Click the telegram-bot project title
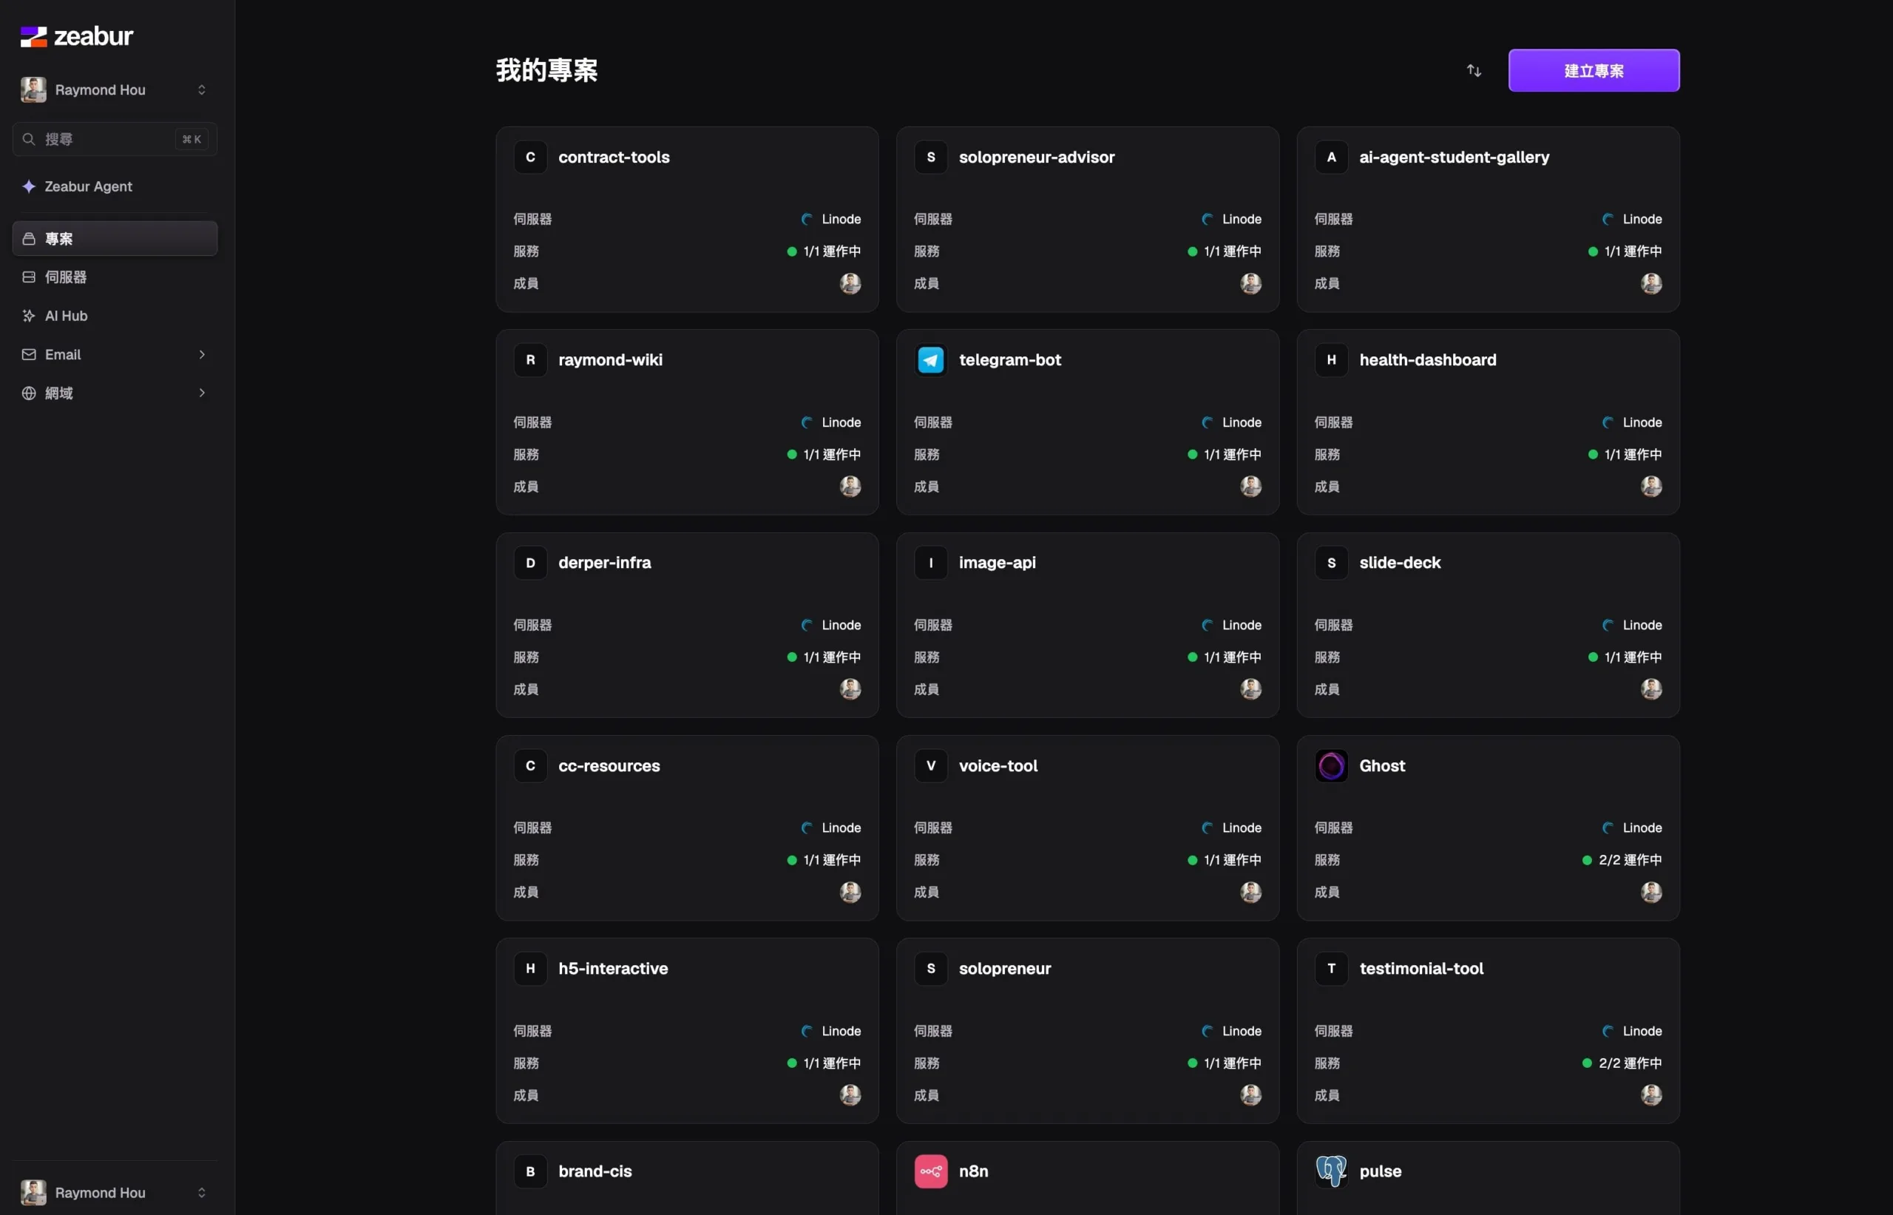This screenshot has width=1893, height=1215. tap(1009, 359)
